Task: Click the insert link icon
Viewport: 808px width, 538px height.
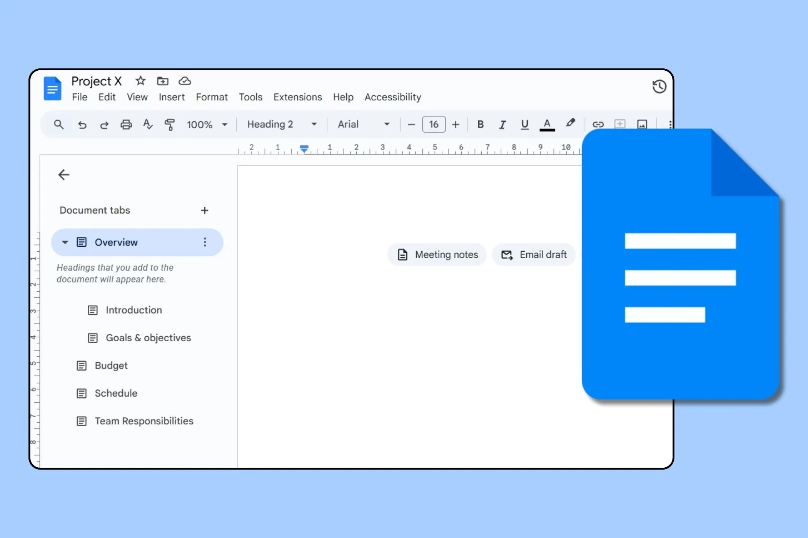Action: [x=598, y=125]
